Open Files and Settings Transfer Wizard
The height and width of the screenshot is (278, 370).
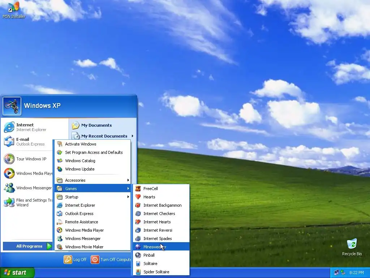[27, 202]
